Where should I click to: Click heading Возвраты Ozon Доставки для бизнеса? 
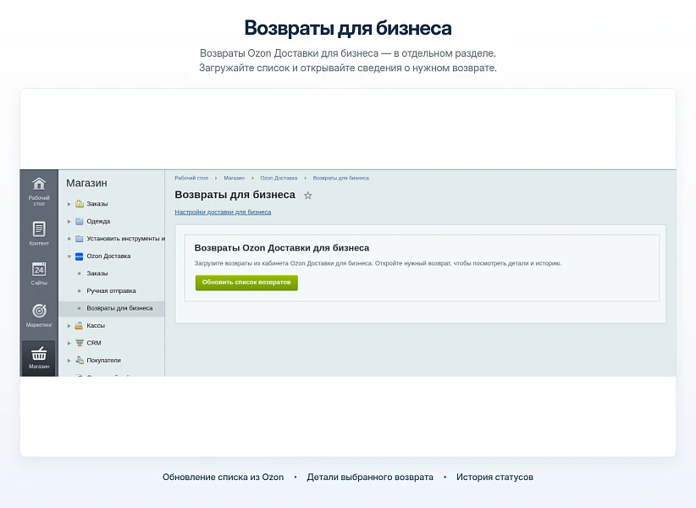(x=282, y=248)
